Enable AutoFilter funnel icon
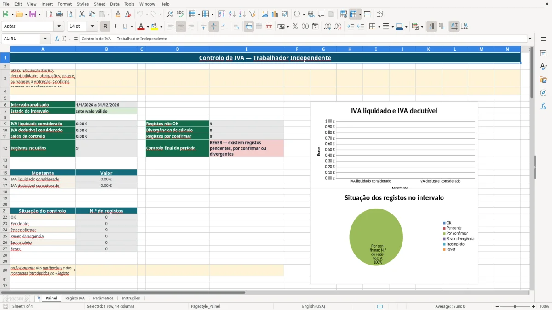The image size is (552, 310). click(252, 14)
